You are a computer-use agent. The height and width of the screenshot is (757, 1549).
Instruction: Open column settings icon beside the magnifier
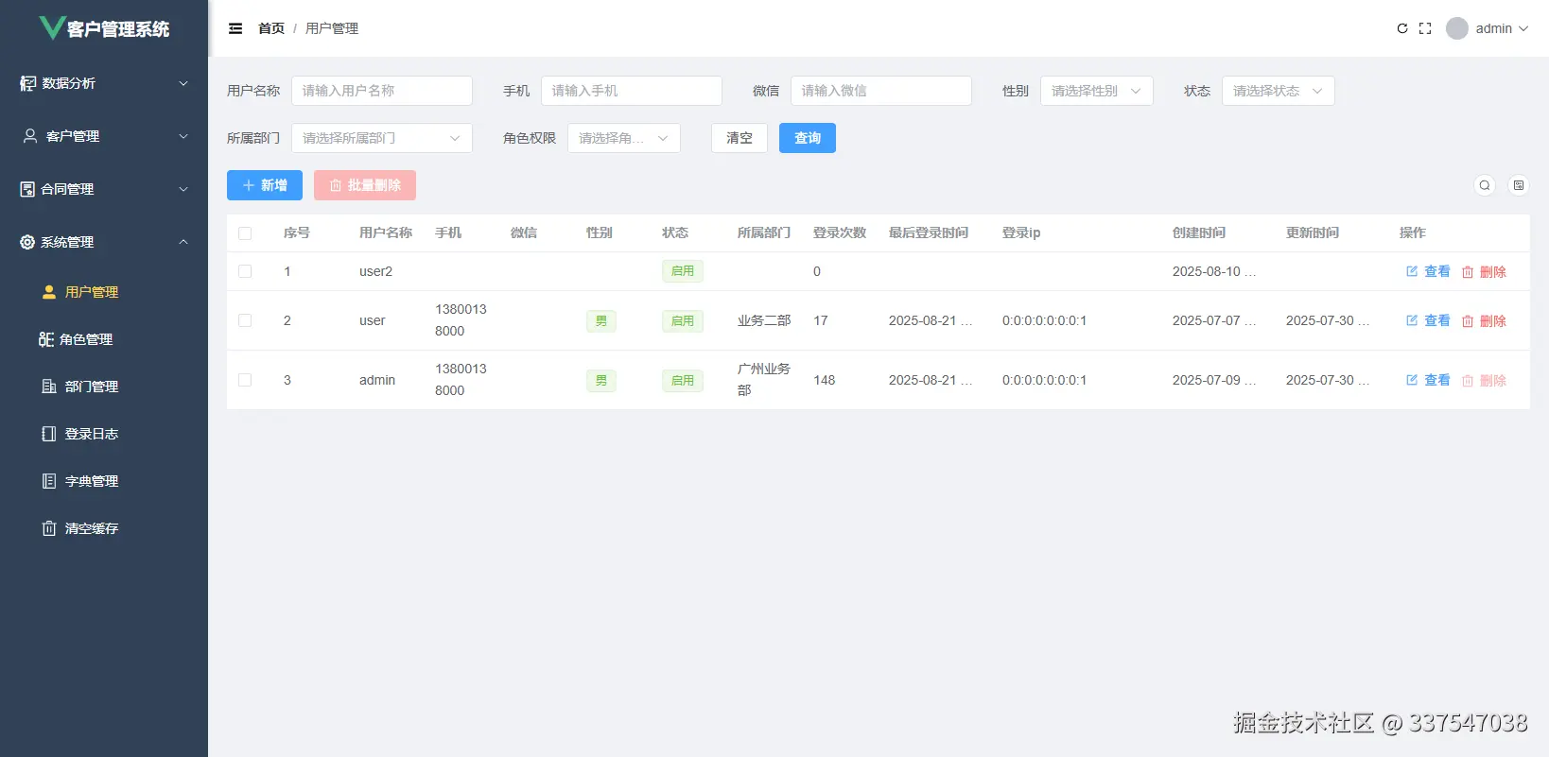[x=1519, y=185]
